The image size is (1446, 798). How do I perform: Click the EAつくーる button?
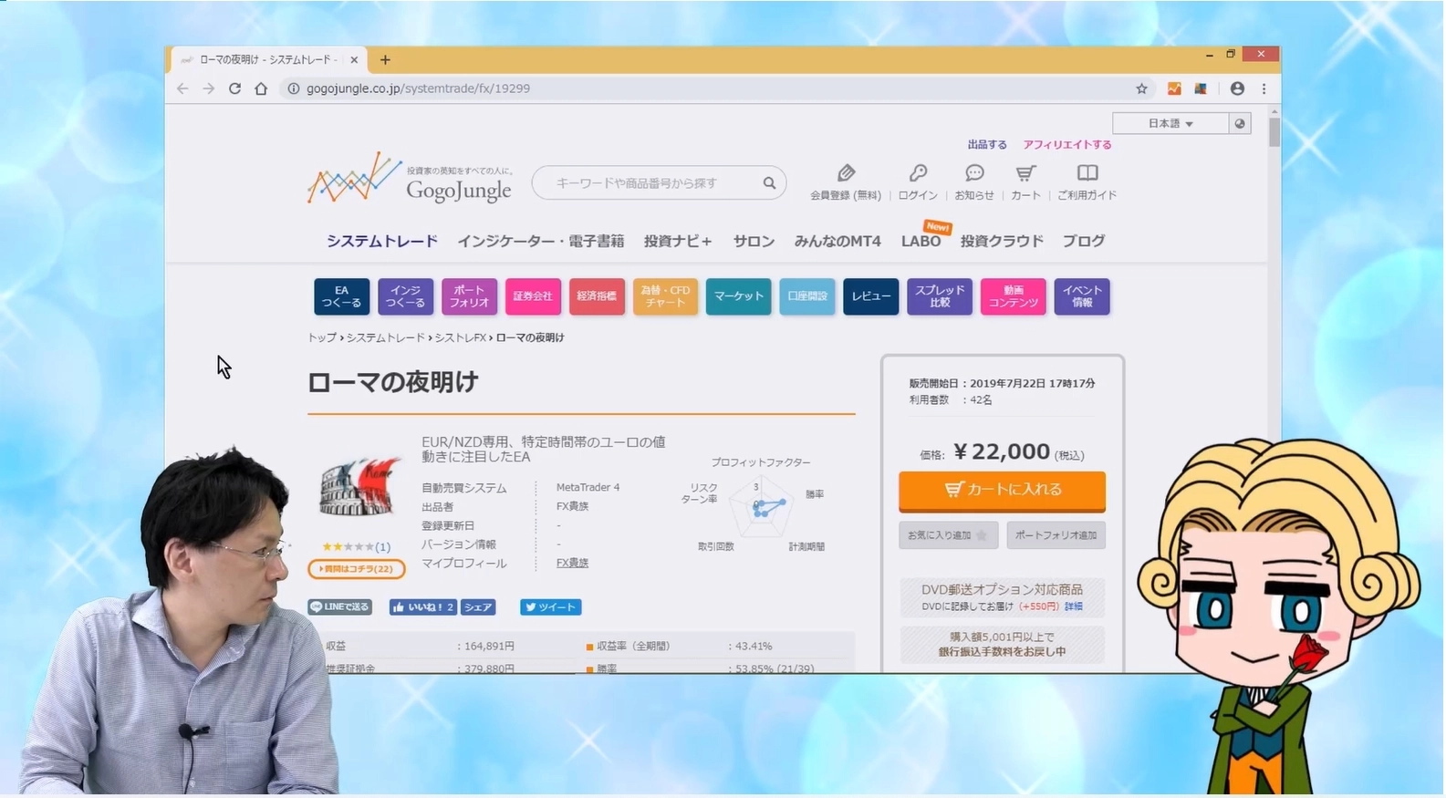342,296
